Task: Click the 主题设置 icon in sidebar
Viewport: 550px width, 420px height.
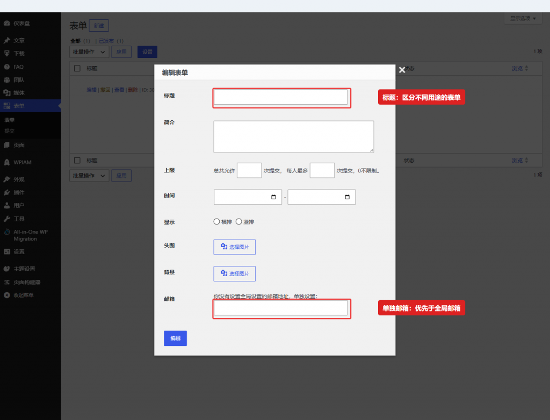Action: click(6, 269)
